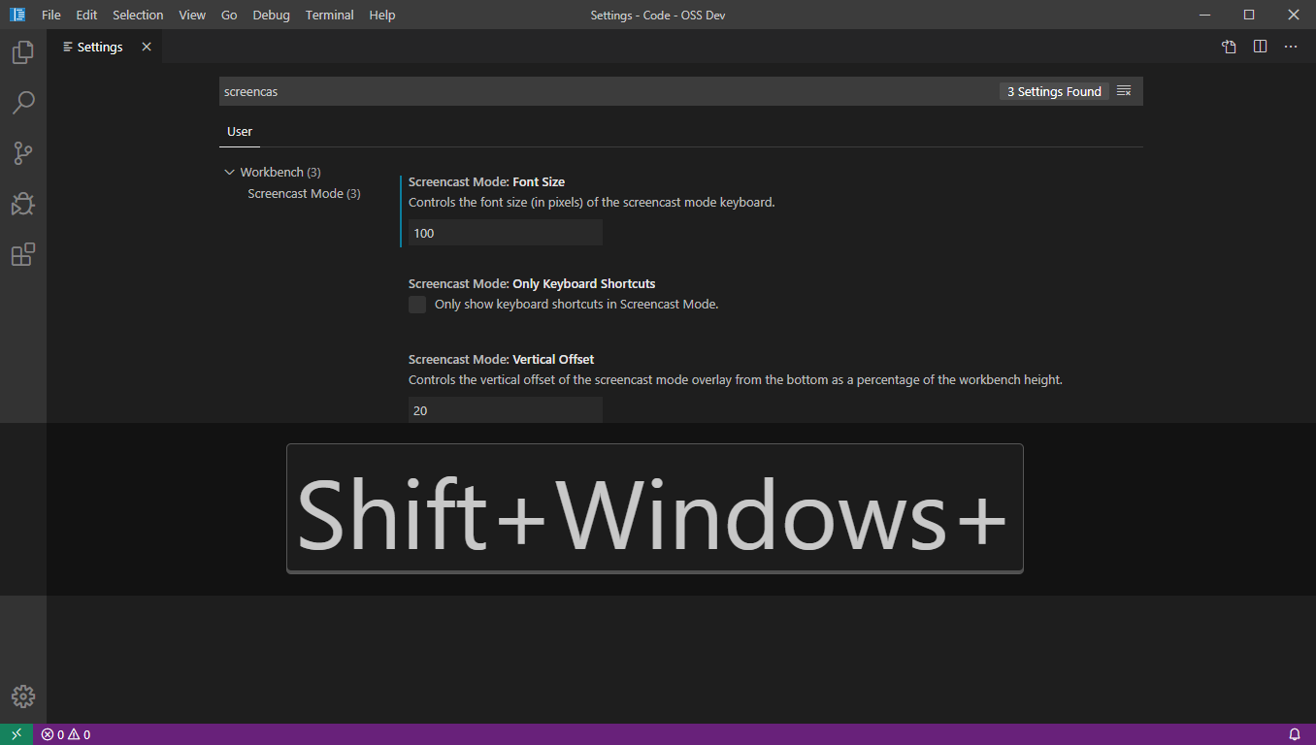Viewport: 1316px width, 745px height.
Task: Enable Only Keyboard Shortcuts checkbox
Action: pos(417,305)
